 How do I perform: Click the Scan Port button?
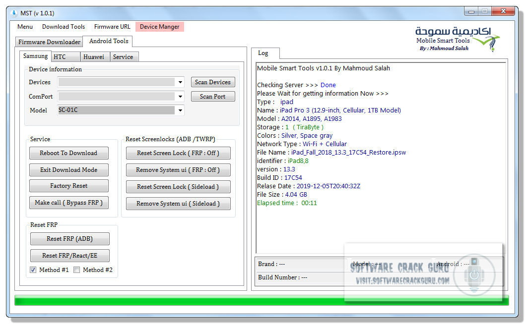(213, 97)
